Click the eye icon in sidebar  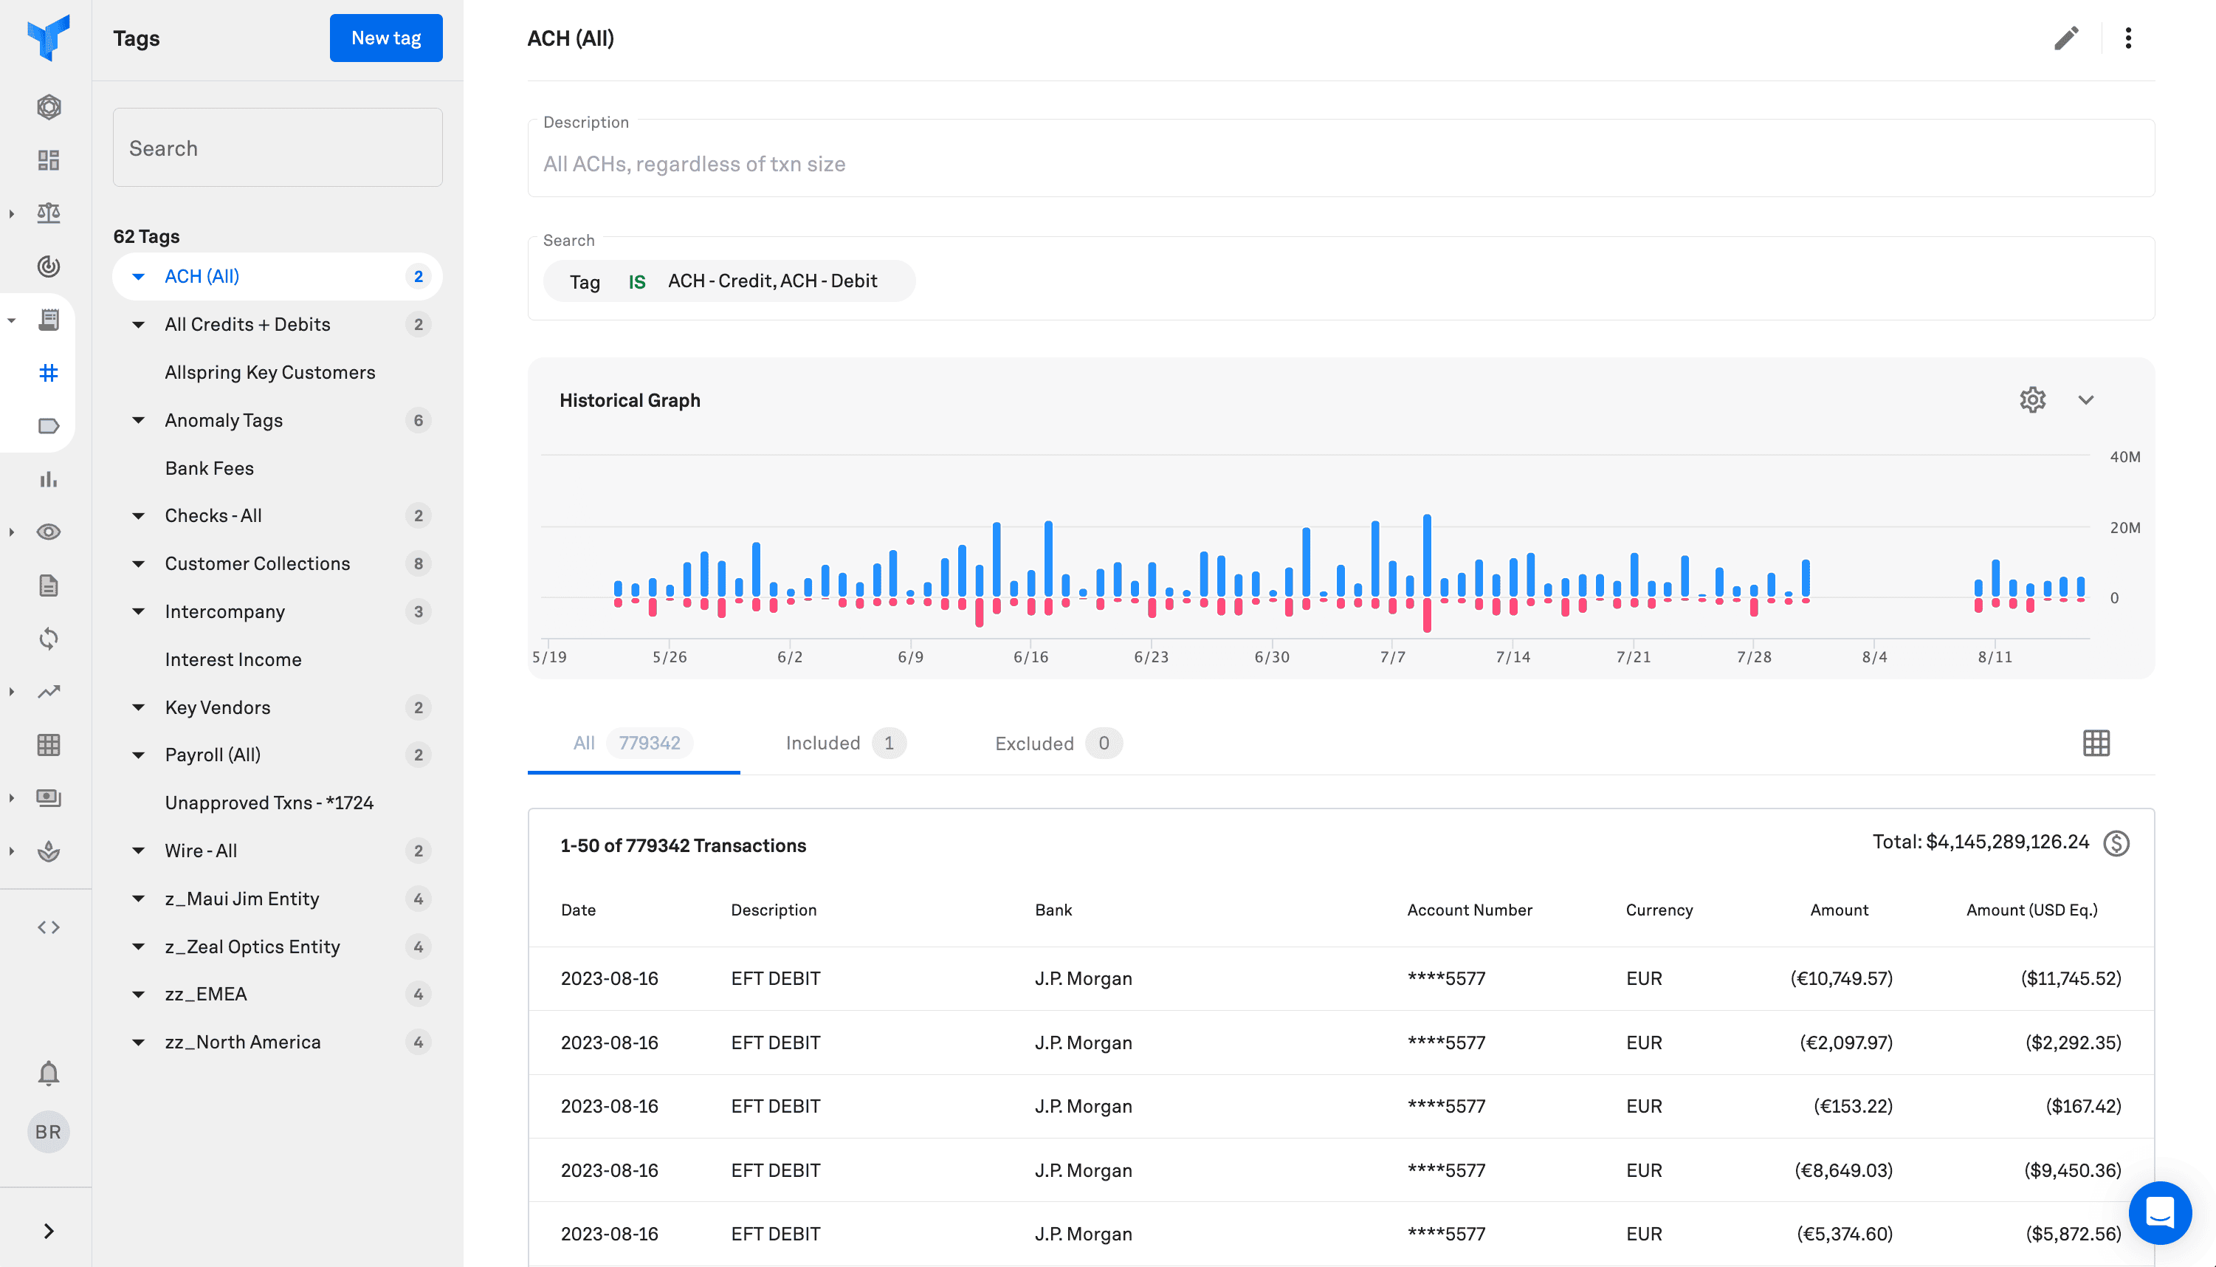tap(49, 532)
